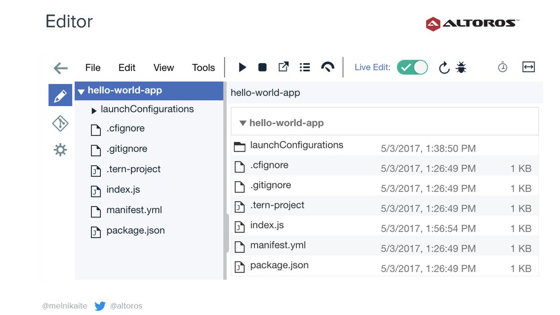This screenshot has width=560, height=315.
Task: Click the Twitter bird icon
Action: tap(100, 306)
